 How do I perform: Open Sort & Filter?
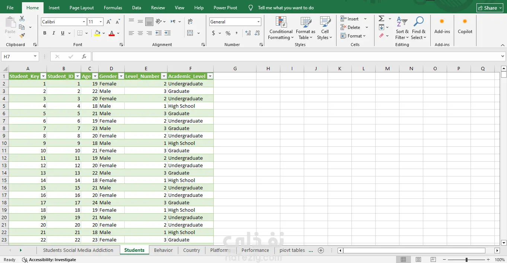coord(402,28)
